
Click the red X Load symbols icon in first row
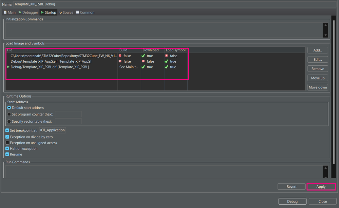[x=167, y=56]
